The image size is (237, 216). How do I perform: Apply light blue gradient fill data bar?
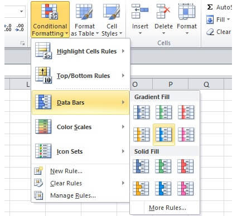point(164,135)
